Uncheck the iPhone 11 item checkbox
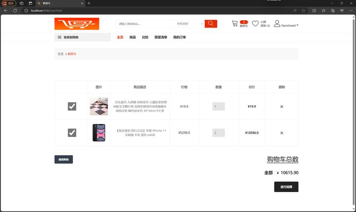This screenshot has width=356, height=212. pyautogui.click(x=72, y=132)
